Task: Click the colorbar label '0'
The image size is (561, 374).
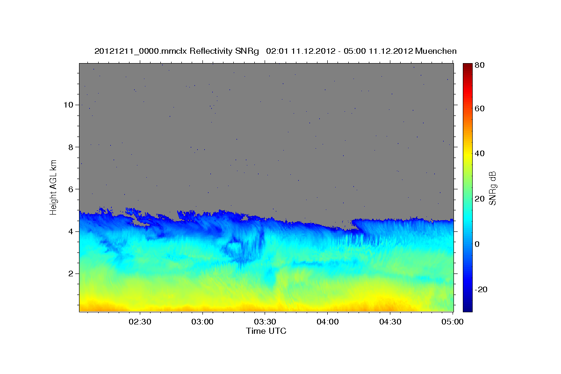Action: (x=478, y=244)
